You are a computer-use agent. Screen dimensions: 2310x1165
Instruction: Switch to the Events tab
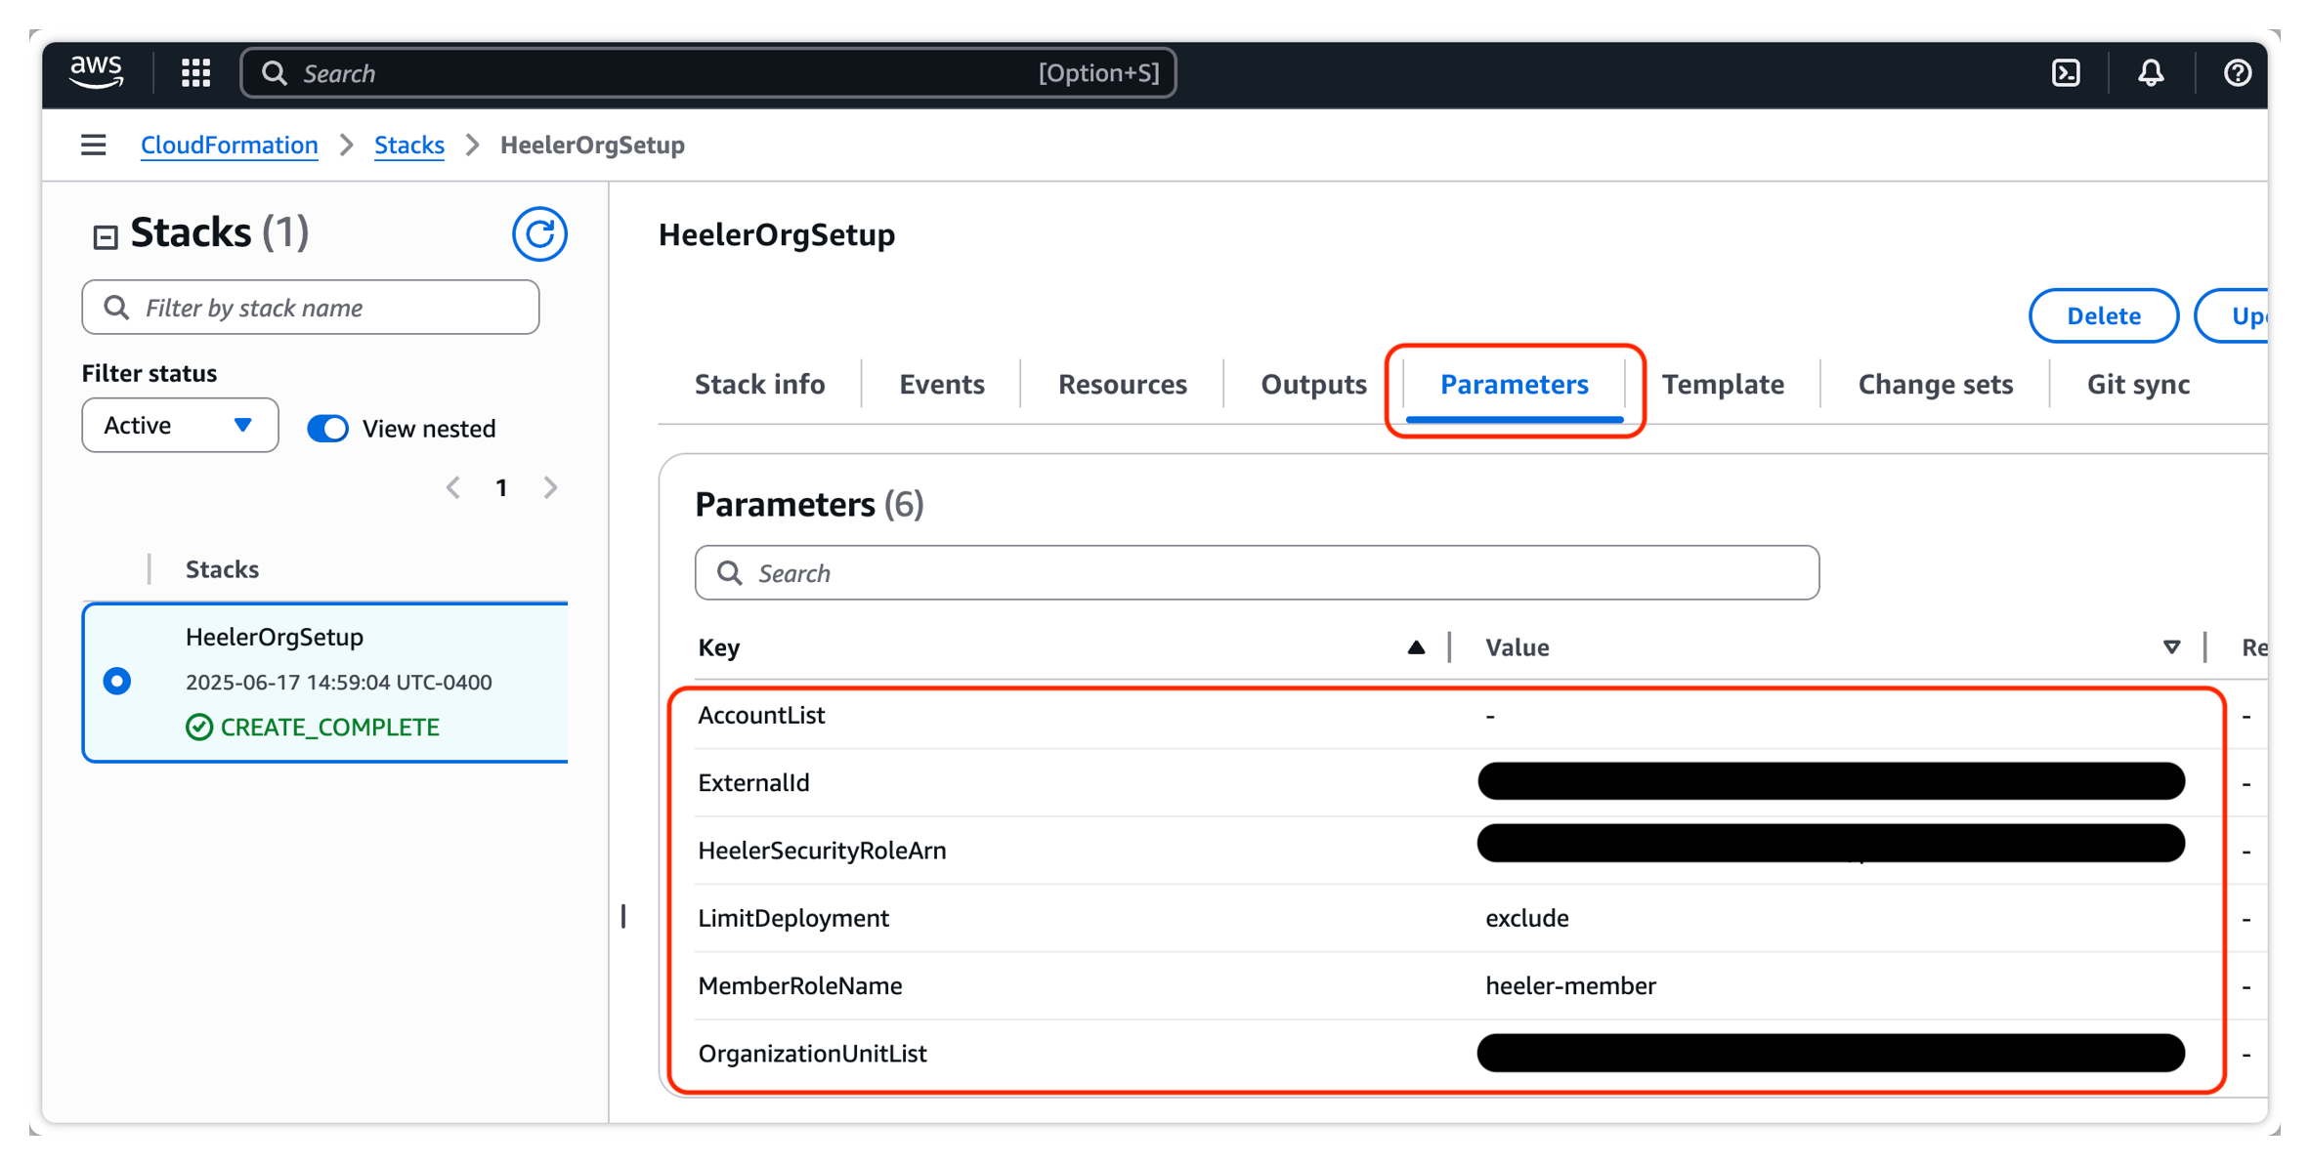[x=941, y=385]
